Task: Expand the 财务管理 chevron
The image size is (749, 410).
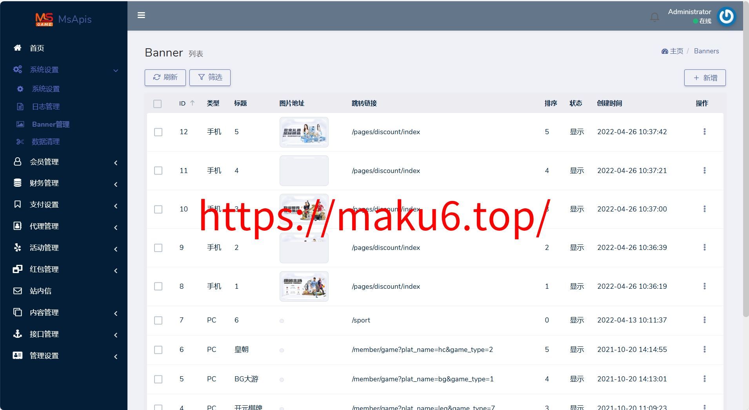Action: (x=116, y=184)
